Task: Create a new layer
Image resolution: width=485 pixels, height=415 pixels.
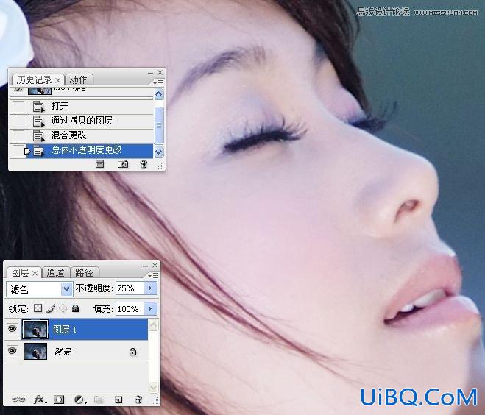Action: [x=118, y=400]
